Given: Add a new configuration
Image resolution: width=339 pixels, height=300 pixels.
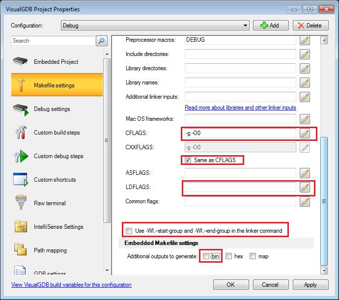Looking at the screenshot, I should (x=271, y=26).
